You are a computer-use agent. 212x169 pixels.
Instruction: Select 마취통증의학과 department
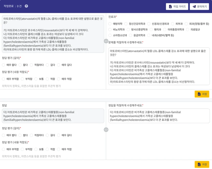165,29
